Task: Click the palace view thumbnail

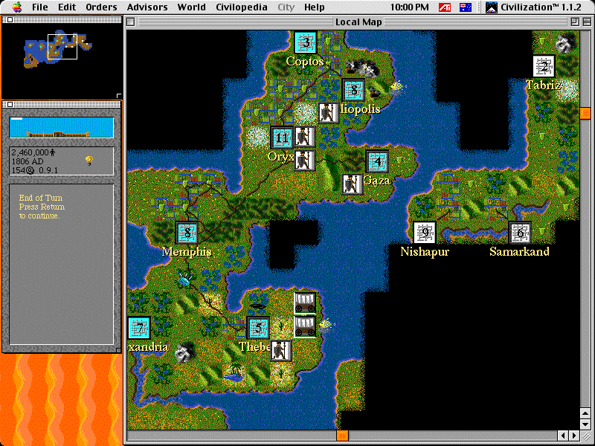Action: tap(62, 127)
